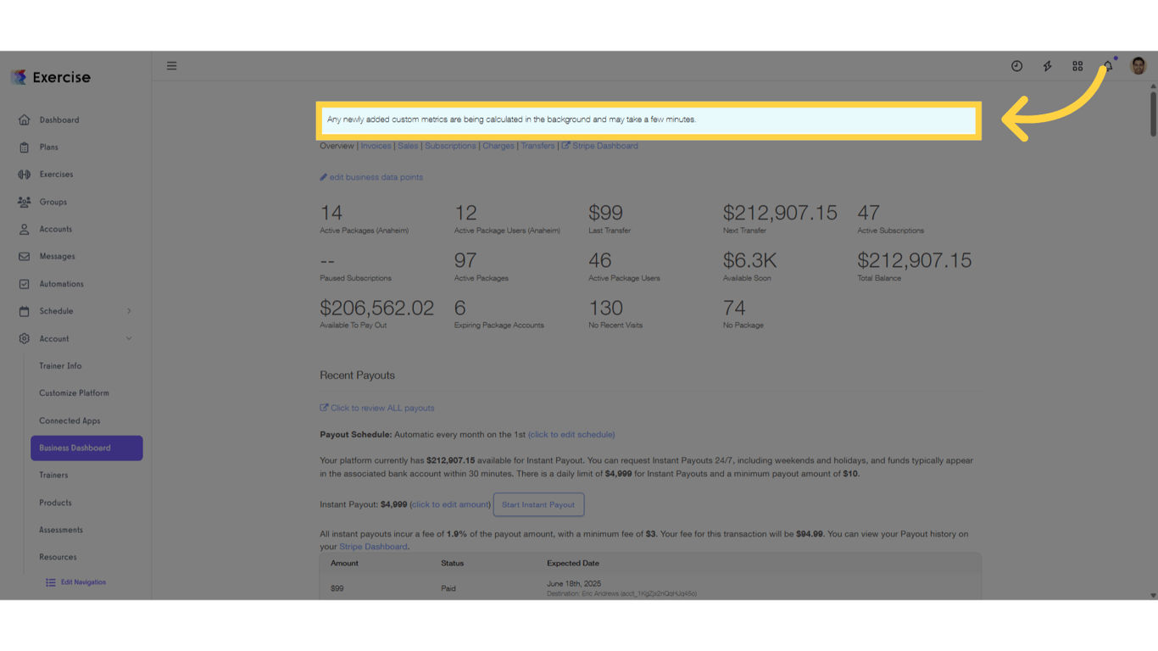Open the quick actions lightning icon
The image size is (1158, 651).
[1047, 65]
